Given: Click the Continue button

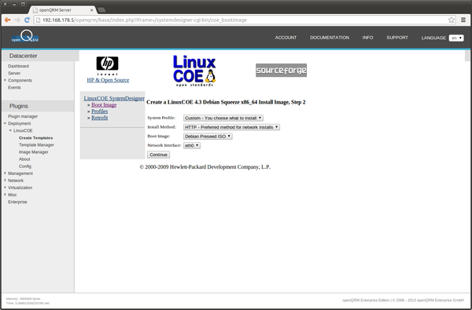Looking at the screenshot, I should point(158,155).
